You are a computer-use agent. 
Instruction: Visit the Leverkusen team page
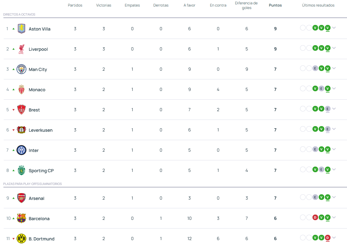click(x=41, y=130)
